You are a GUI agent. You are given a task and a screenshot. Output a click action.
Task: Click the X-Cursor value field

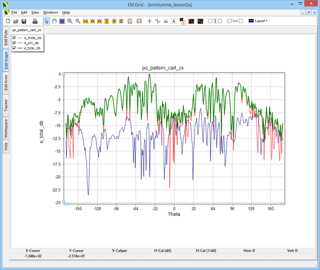[x=32, y=256]
